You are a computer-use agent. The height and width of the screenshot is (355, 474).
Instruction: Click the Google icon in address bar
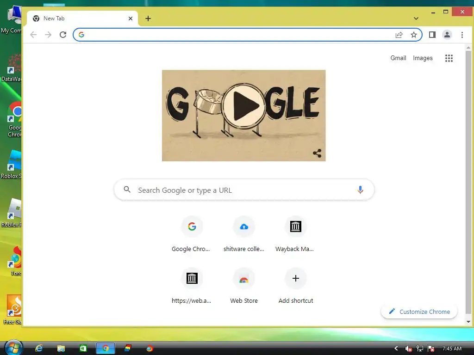[81, 35]
